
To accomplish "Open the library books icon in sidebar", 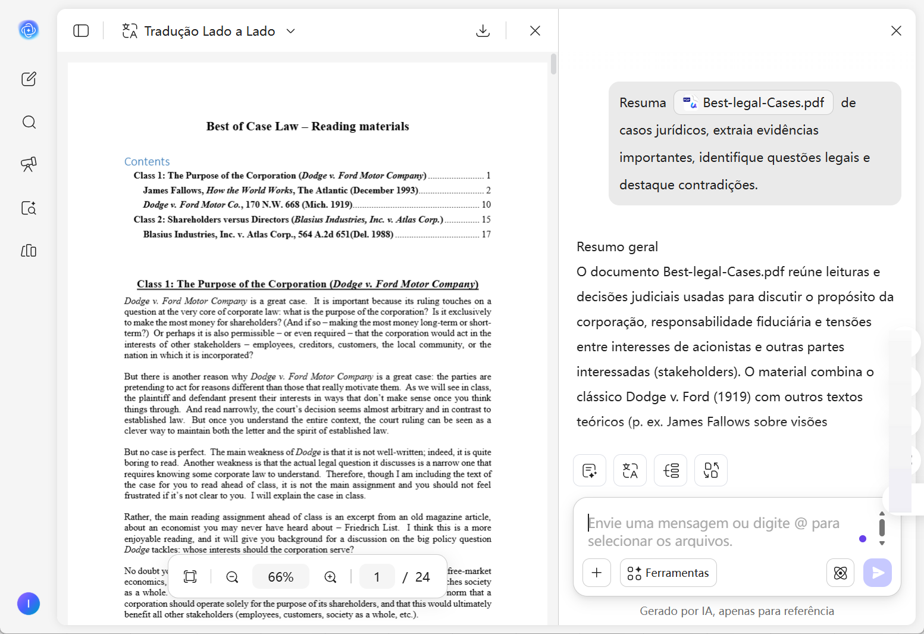I will tap(29, 251).
